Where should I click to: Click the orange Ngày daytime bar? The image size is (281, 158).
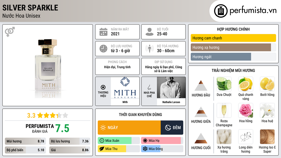coord(129,128)
